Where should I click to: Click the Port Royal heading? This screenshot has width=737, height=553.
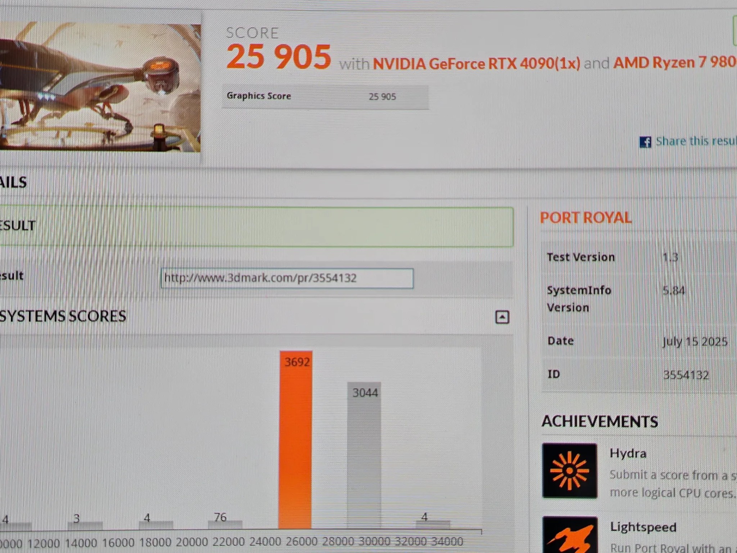(585, 217)
